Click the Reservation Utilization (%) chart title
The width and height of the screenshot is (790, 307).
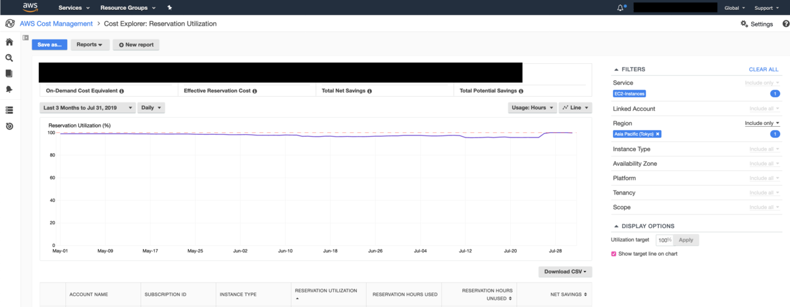(79, 125)
